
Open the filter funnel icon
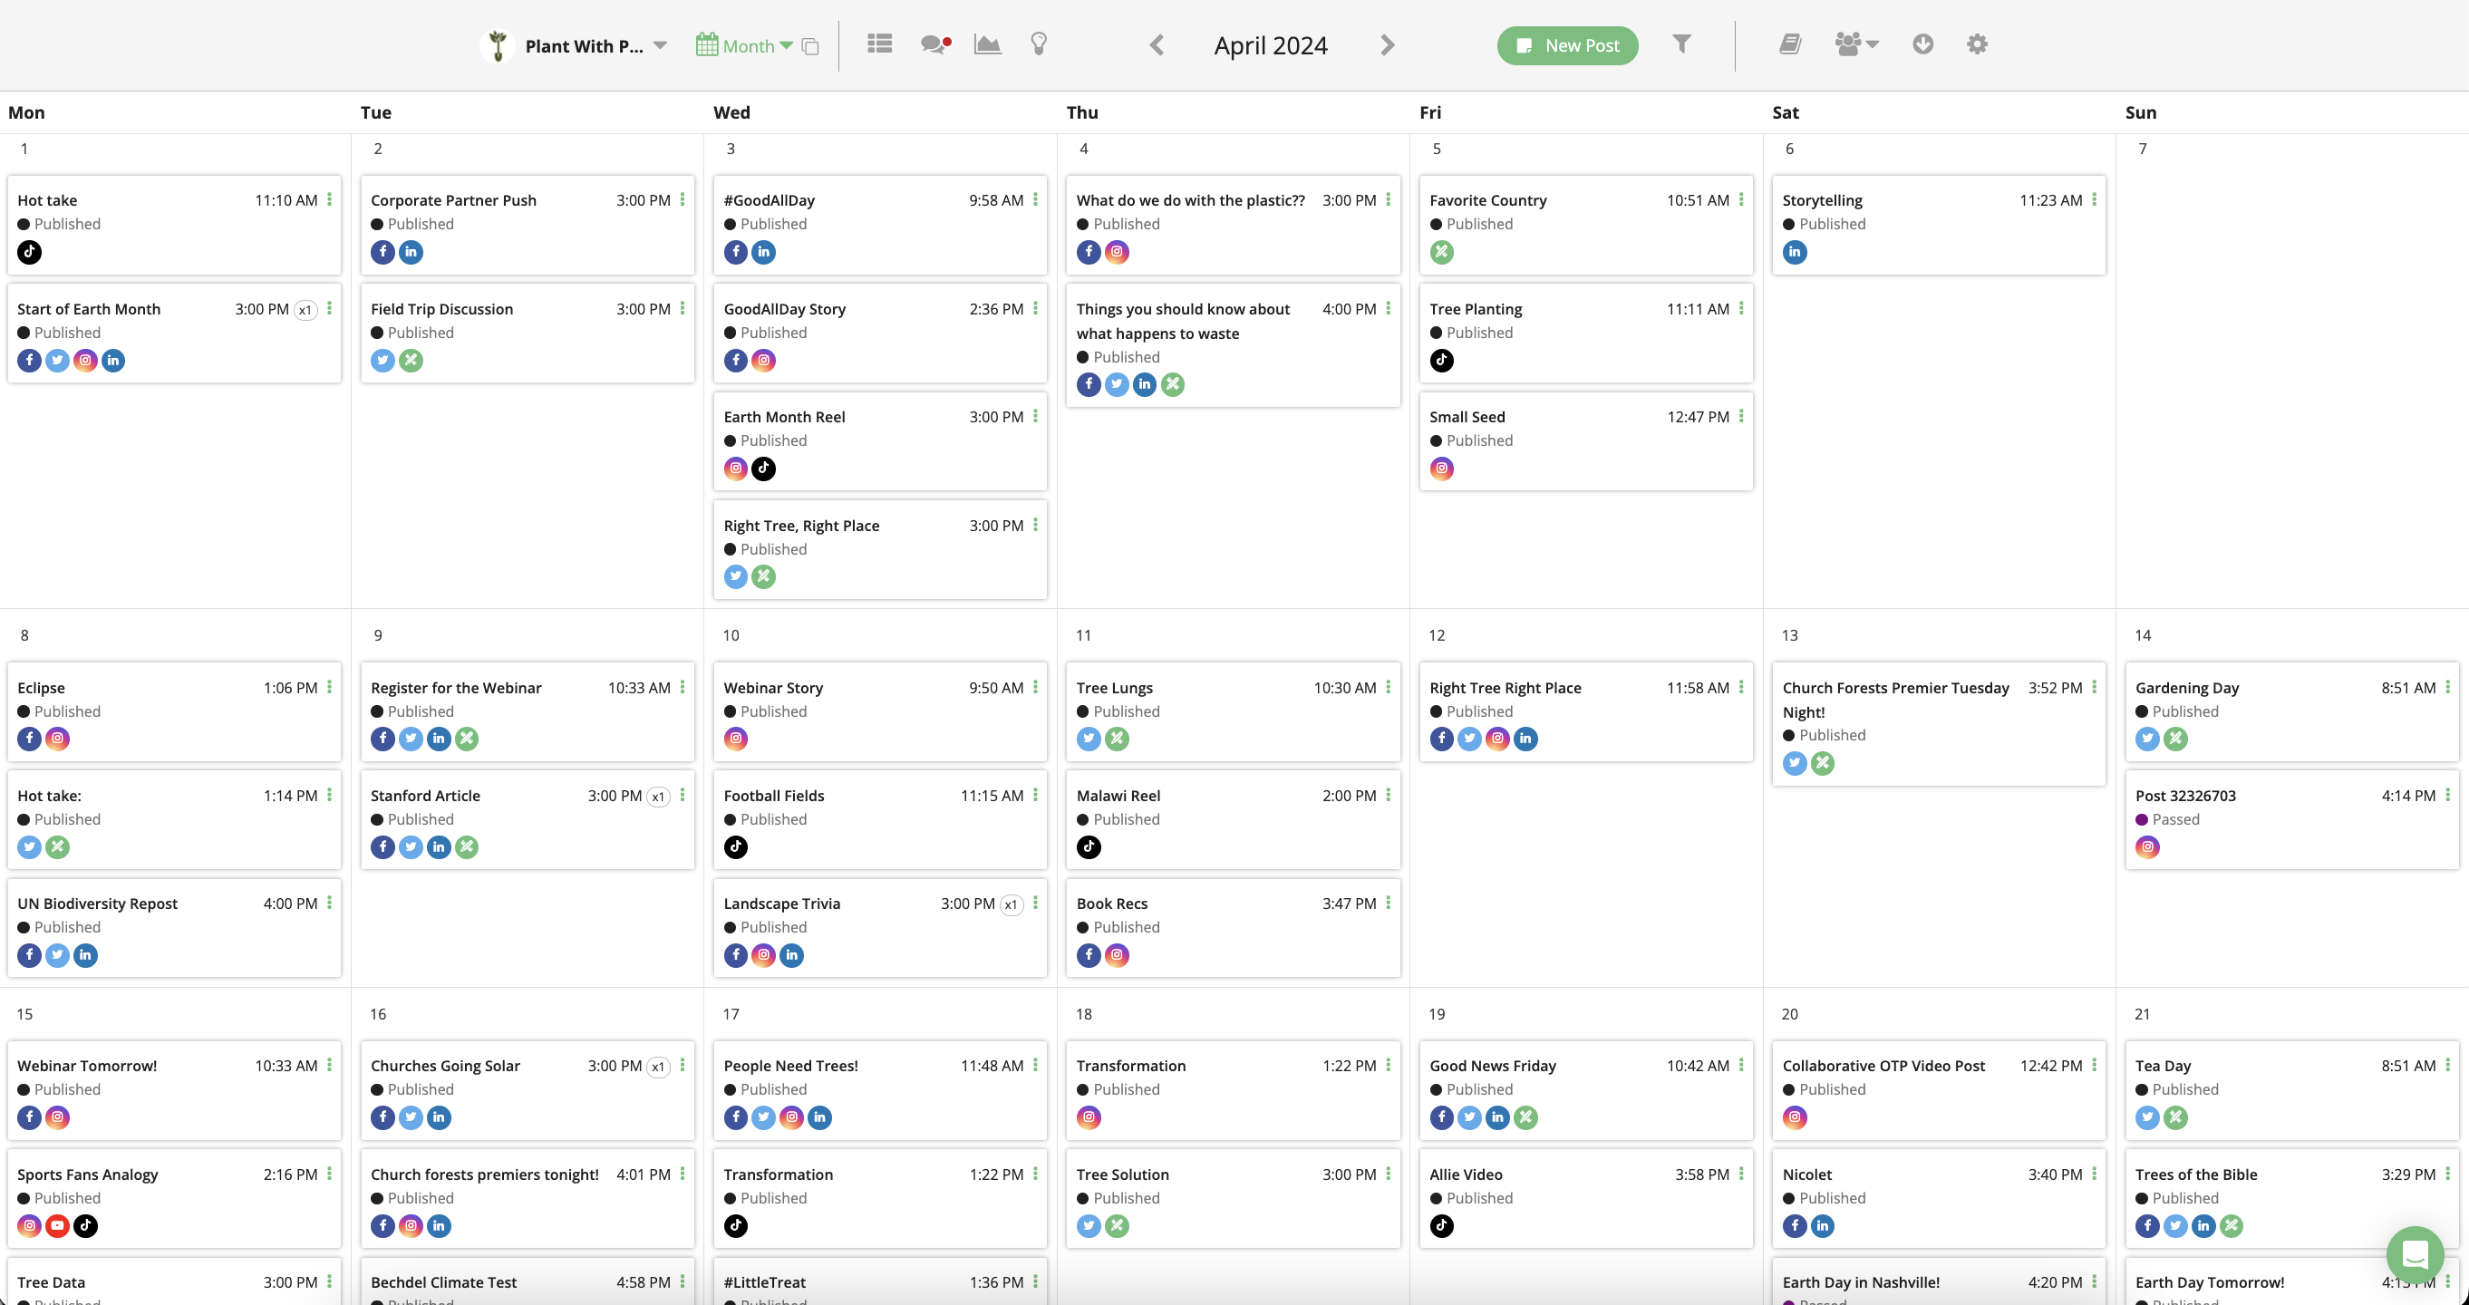click(x=1682, y=44)
